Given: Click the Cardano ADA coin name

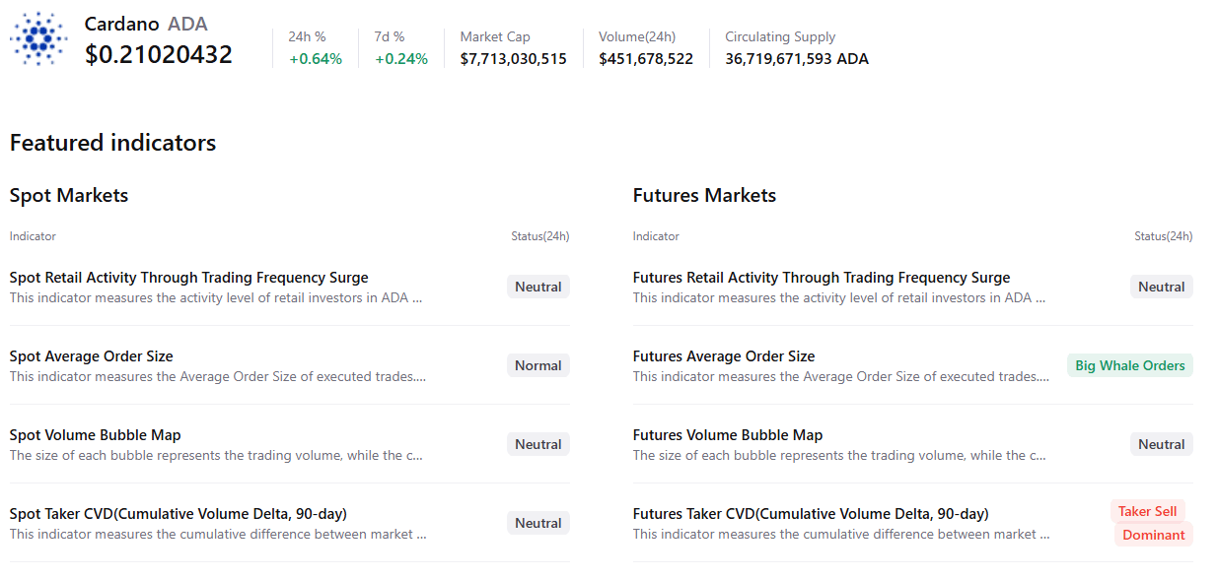Looking at the screenshot, I should click(146, 24).
